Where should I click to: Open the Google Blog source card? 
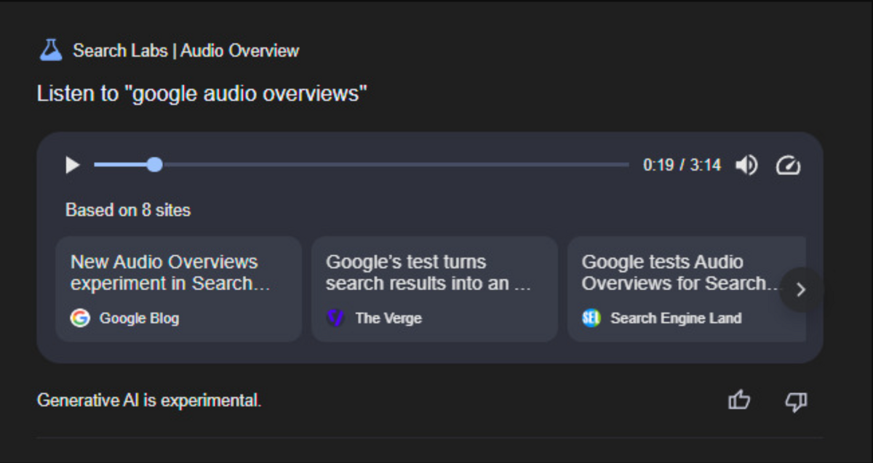coord(178,289)
